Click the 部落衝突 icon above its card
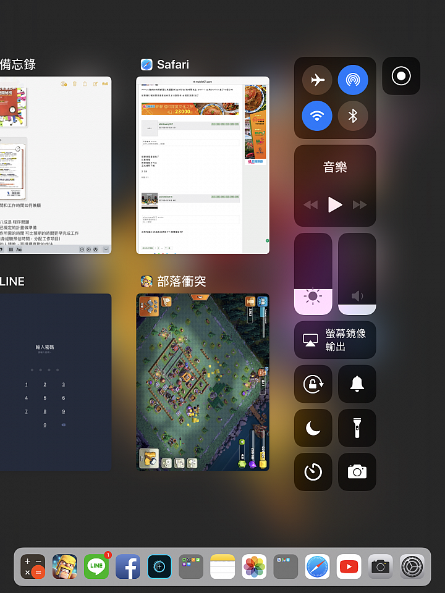 click(x=146, y=282)
